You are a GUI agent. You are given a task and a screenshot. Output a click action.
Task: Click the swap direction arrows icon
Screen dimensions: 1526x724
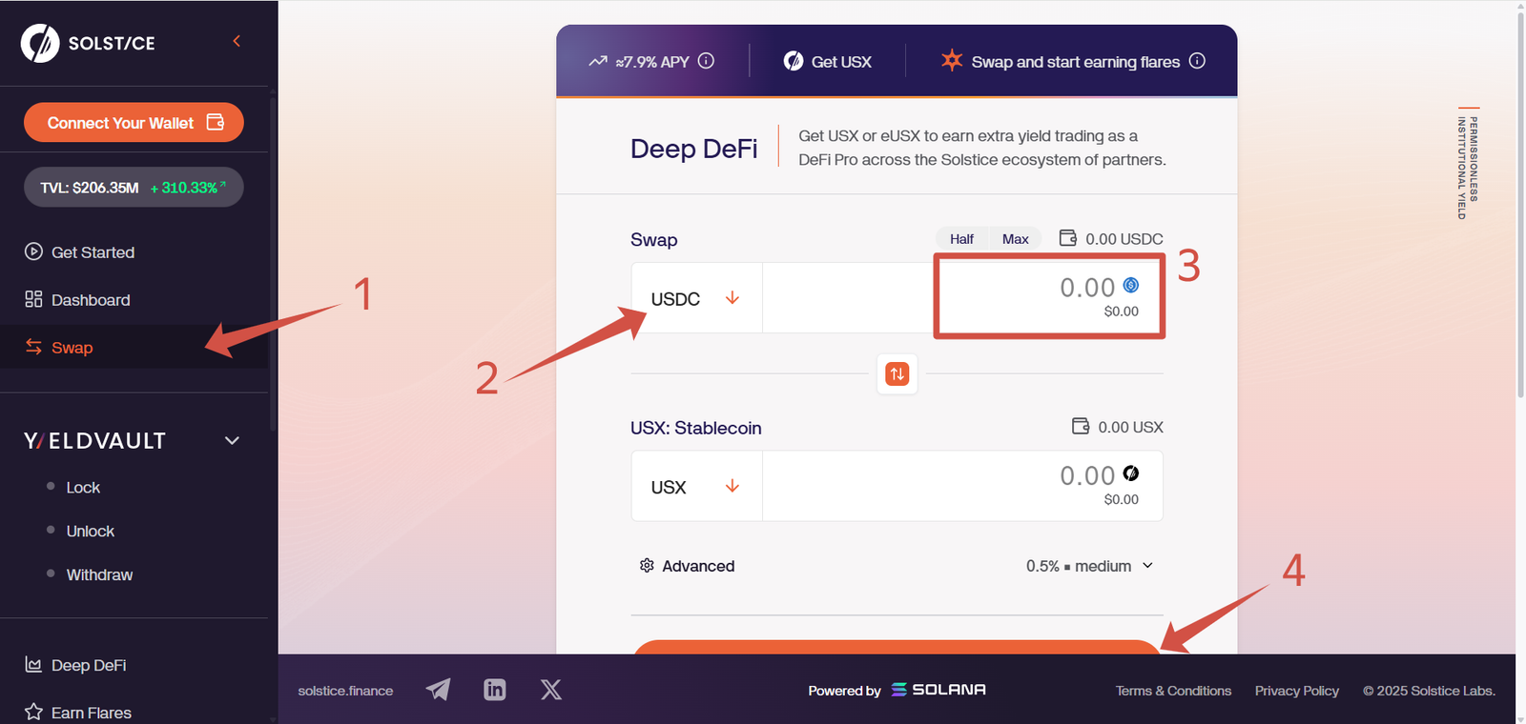(897, 374)
